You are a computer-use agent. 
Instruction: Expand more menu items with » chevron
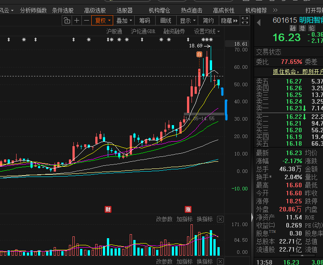tap(275, 10)
